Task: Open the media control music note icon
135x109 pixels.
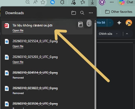Action: pos(73,2)
